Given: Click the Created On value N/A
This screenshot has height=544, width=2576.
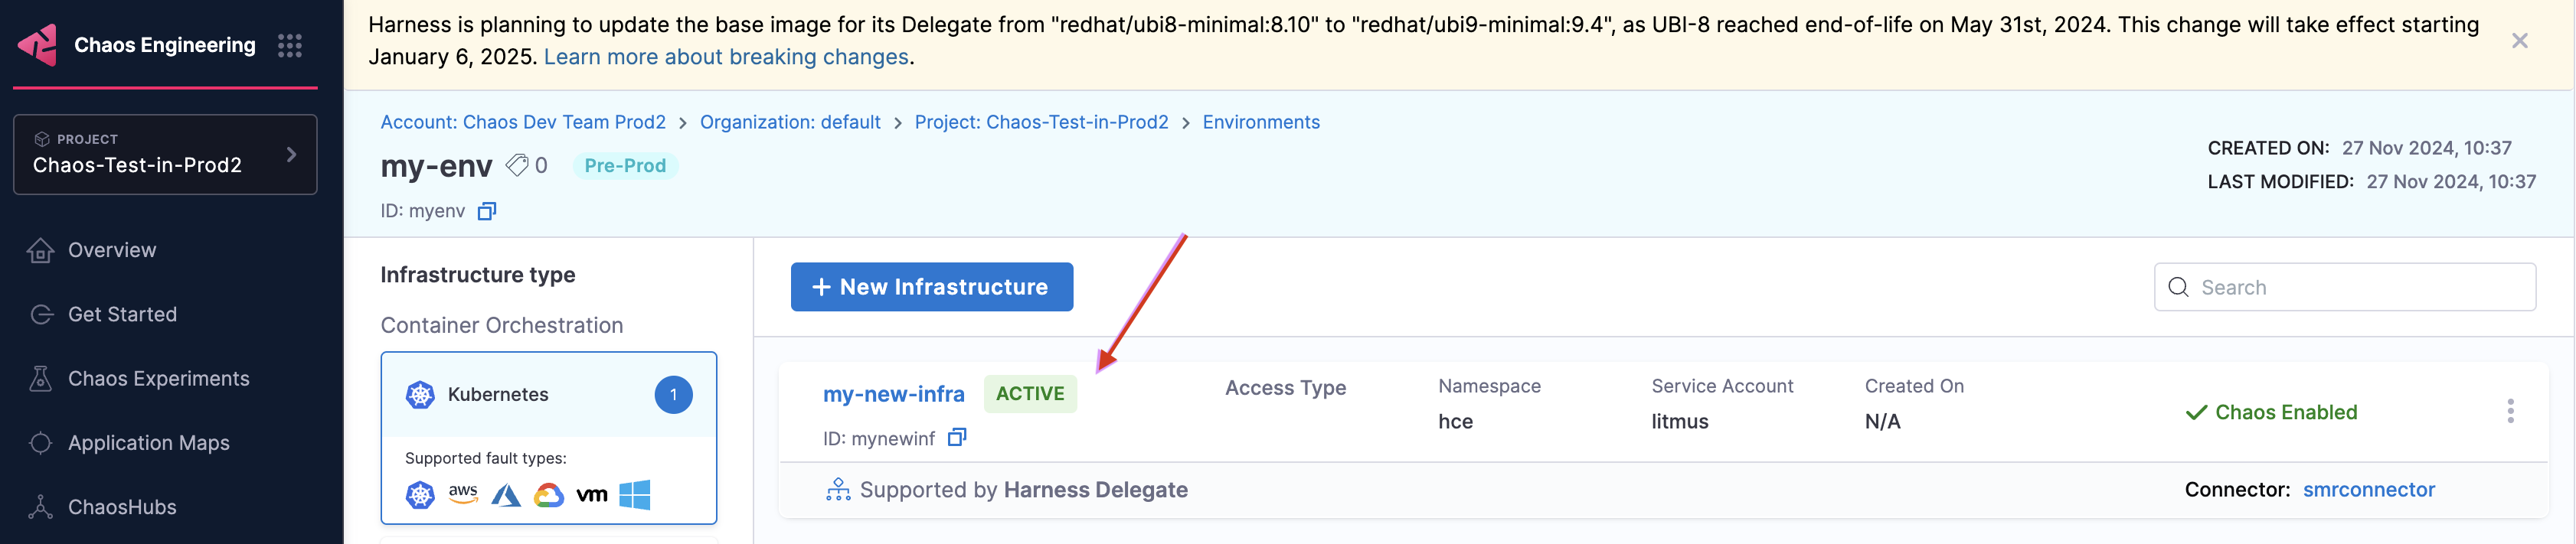Looking at the screenshot, I should coord(1882,422).
